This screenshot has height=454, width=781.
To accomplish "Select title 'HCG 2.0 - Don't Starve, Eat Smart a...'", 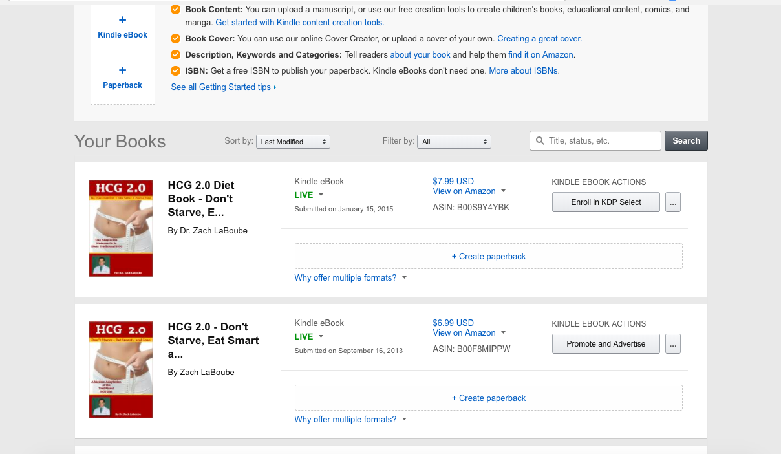I will (x=213, y=340).
